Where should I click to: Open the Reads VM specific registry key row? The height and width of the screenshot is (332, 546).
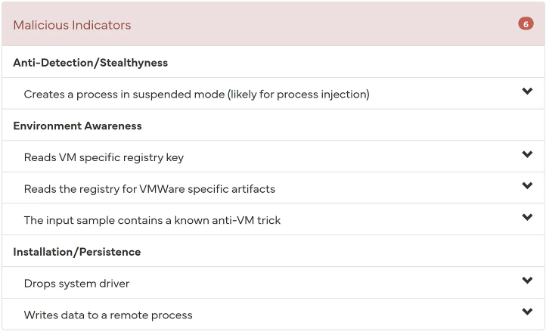point(273,157)
